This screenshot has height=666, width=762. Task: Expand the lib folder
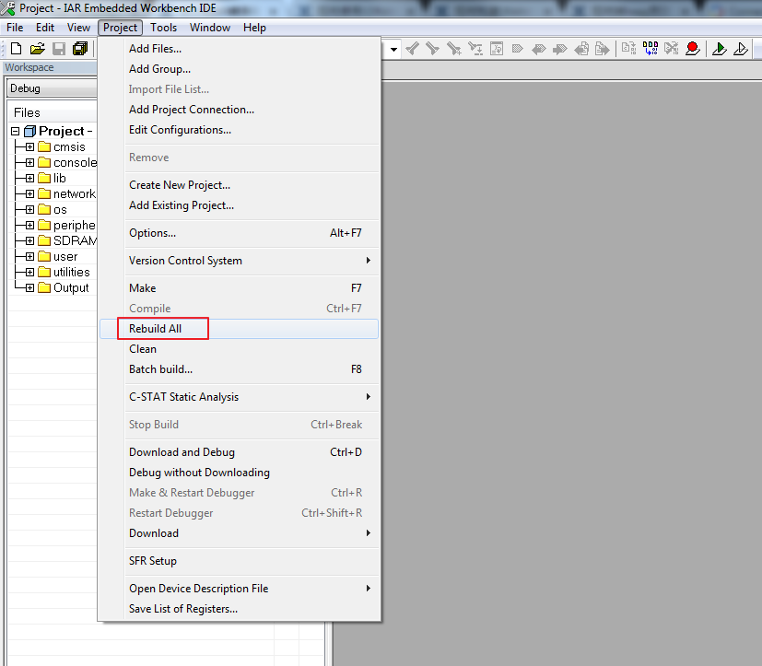point(29,178)
